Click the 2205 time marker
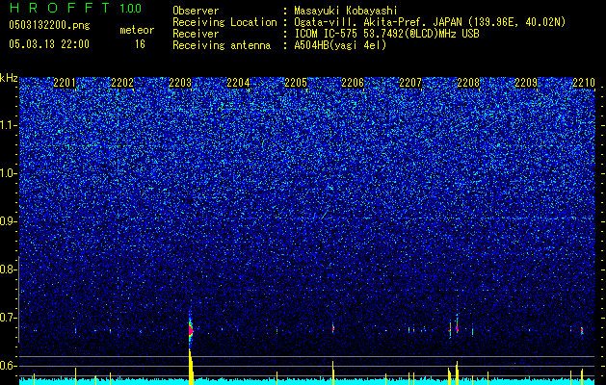This screenshot has width=606, height=385. pyautogui.click(x=296, y=83)
